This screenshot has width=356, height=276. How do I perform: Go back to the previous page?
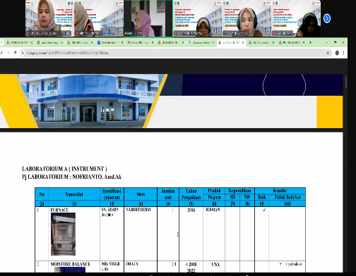(1, 53)
